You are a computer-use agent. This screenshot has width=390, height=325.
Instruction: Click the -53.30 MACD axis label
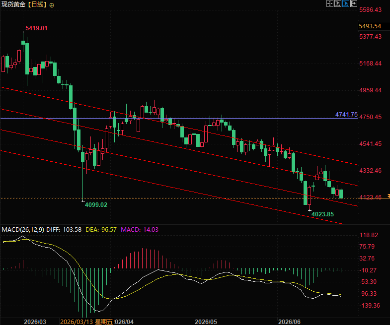368,282
